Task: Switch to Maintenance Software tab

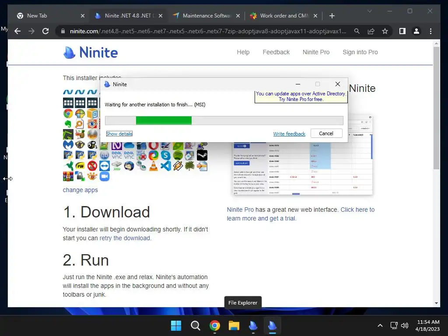Action: tap(206, 16)
